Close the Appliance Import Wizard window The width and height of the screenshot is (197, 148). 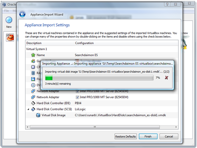point(175,4)
